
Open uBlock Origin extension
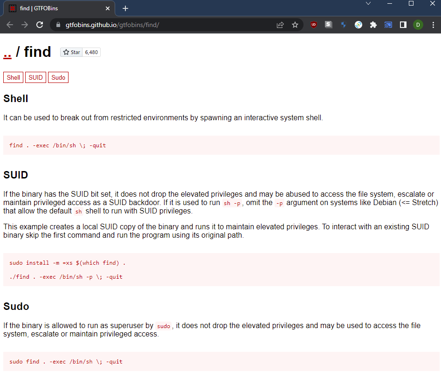pyautogui.click(x=314, y=25)
